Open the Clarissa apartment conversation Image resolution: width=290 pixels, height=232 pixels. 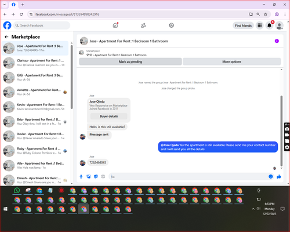(35, 63)
